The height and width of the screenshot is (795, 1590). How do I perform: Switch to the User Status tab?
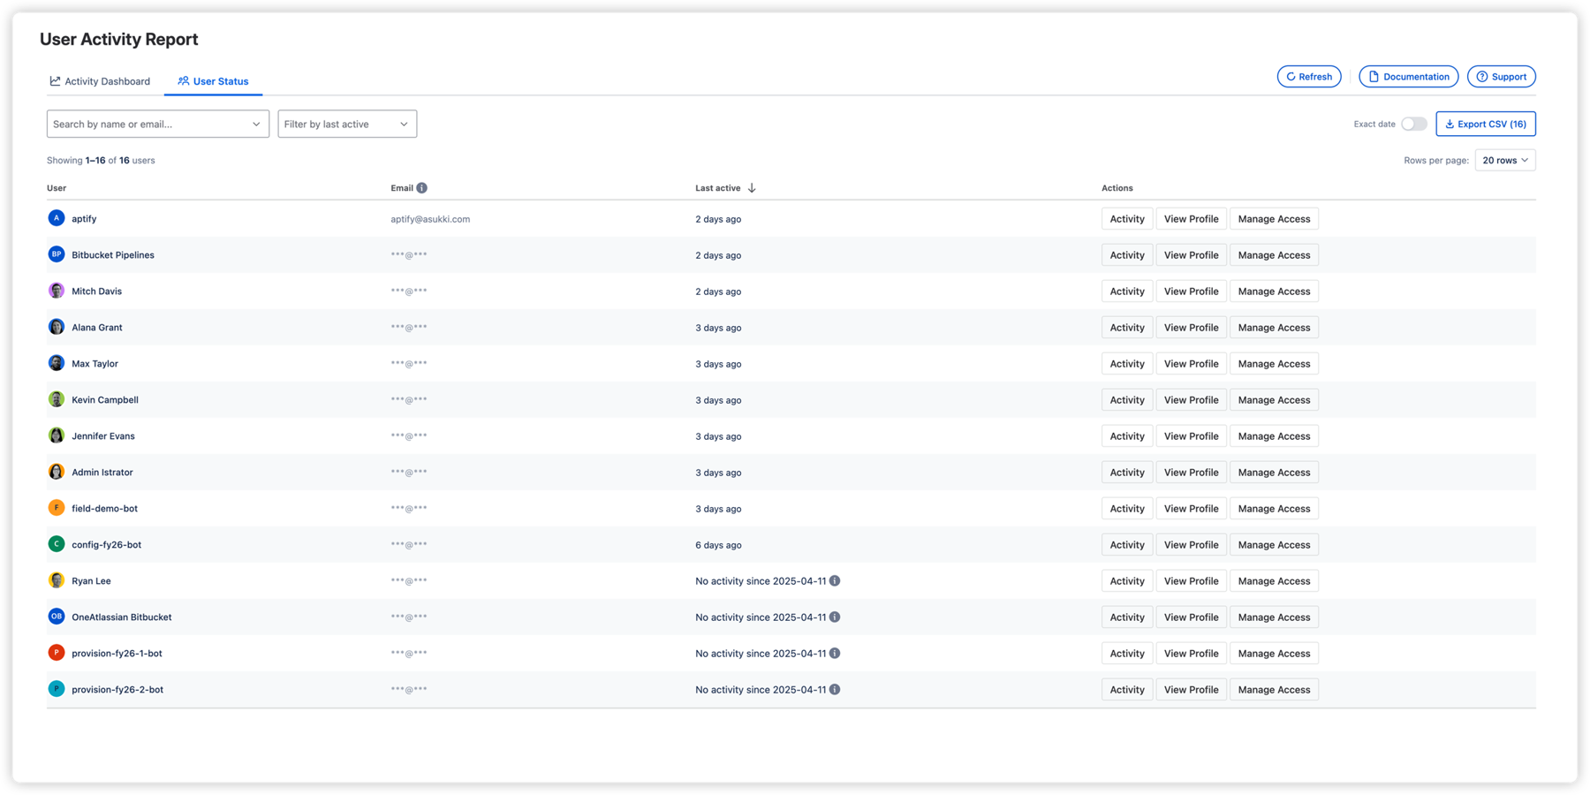[x=213, y=80]
